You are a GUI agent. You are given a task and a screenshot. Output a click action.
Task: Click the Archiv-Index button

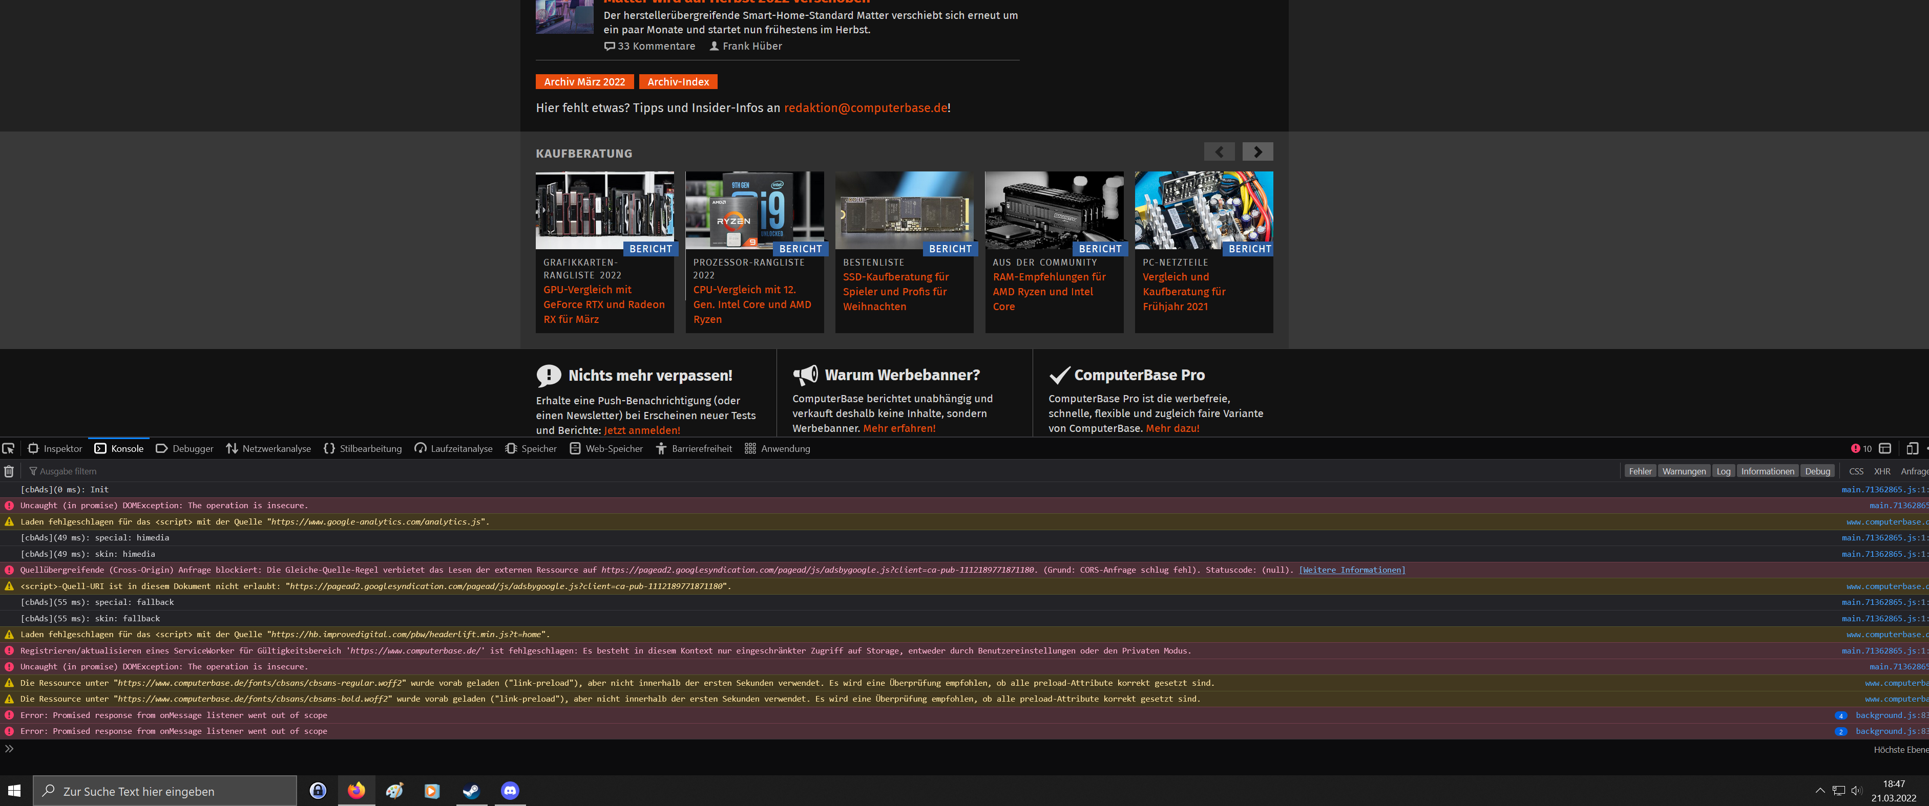click(x=678, y=81)
